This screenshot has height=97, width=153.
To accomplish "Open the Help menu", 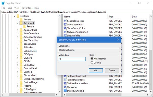I will 36,8.
